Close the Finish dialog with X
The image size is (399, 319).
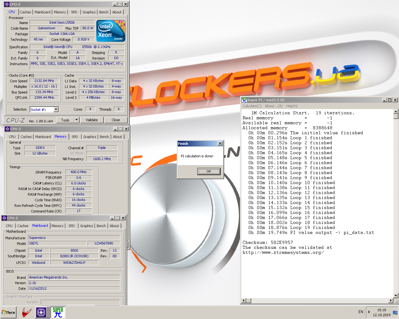click(220, 144)
